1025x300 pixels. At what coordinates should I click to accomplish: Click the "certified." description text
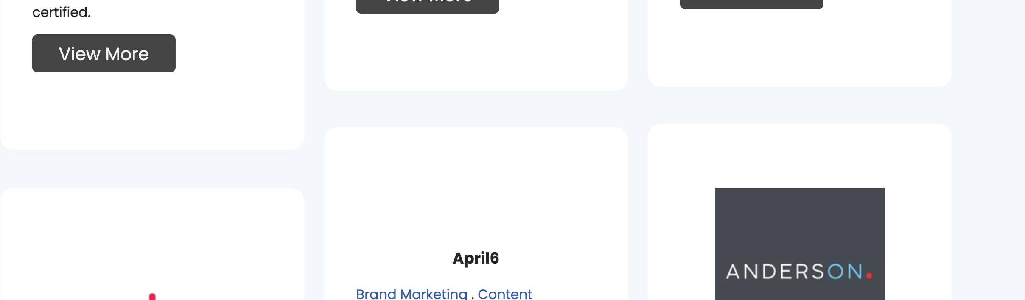(x=62, y=12)
